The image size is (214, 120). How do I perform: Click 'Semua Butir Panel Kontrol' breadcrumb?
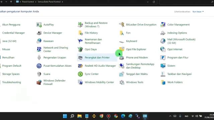coord(49,2)
